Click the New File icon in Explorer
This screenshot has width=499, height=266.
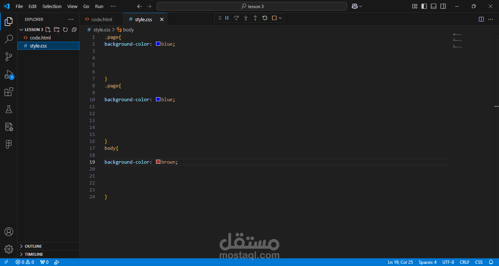[48, 30]
